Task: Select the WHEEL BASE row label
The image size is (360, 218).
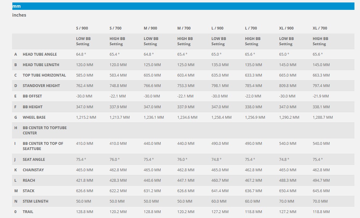Action: pos(34,117)
